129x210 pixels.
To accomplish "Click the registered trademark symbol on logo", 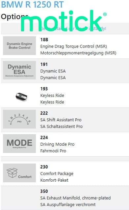I will point(105,14).
